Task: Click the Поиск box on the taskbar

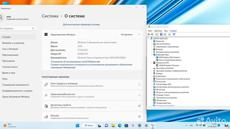Action: coord(89,125)
